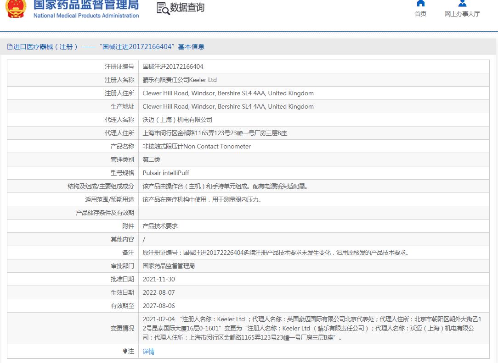Go to 首页 home icon
This screenshot has height=363, width=498.
click(420, 4)
